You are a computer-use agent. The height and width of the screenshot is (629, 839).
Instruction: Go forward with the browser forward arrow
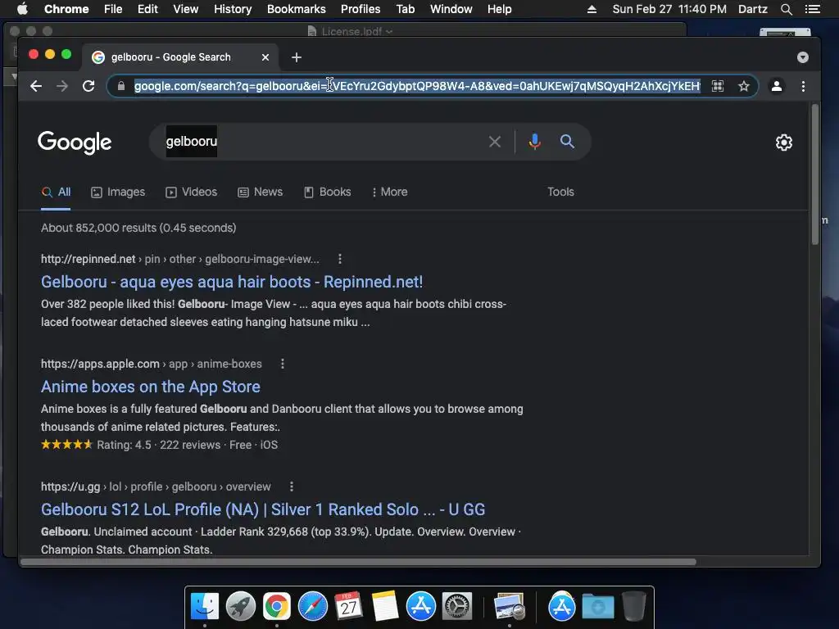coord(62,86)
